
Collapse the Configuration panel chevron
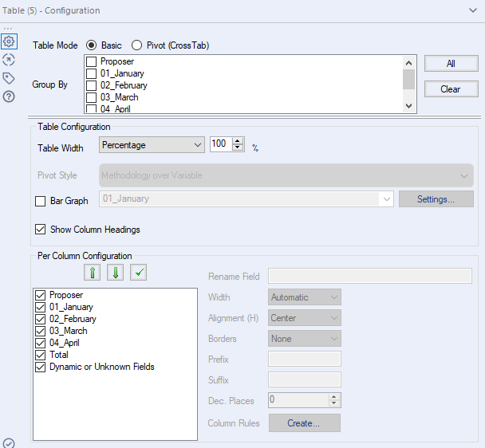[473, 10]
